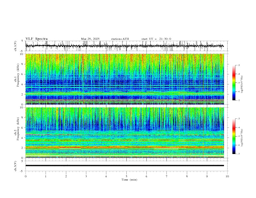The image size is (256, 198).
Task: Click the ch.1 'Frequency (kHz)' axis label
Action: (x=18, y=75)
